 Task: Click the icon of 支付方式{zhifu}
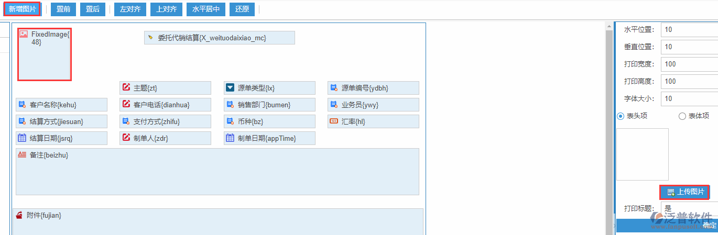pos(126,121)
